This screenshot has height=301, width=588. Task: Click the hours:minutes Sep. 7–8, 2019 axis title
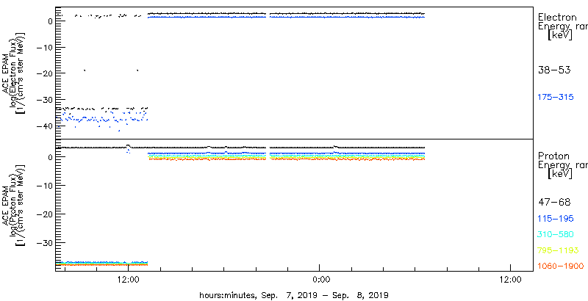pos(293,295)
